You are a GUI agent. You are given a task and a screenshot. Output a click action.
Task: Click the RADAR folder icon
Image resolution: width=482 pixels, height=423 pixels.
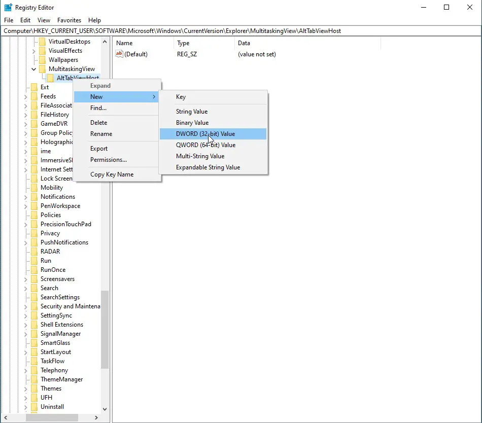point(34,251)
